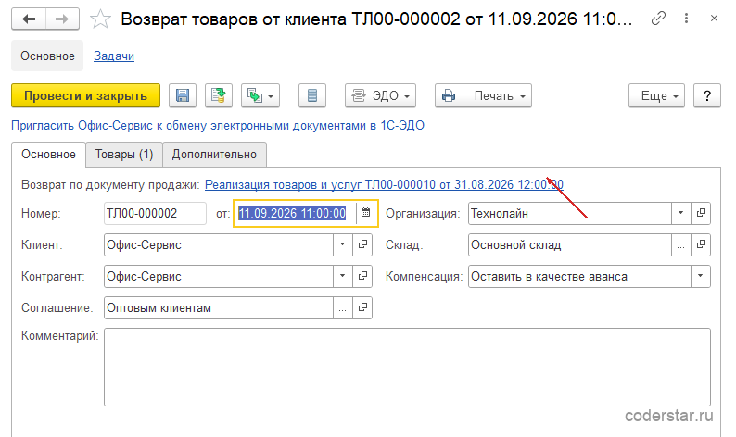This screenshot has height=437, width=736.
Task: Click the Склад field Основной склад
Action: tap(570, 244)
